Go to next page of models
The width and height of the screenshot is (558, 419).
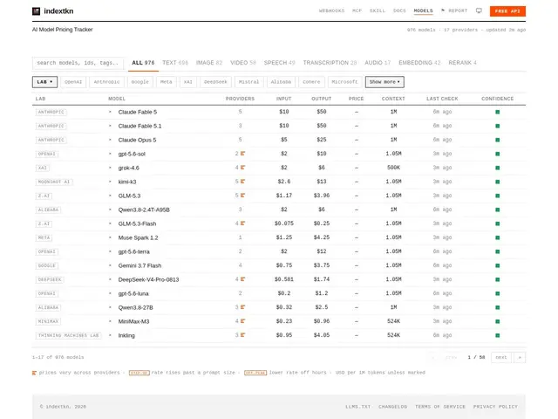pyautogui.click(x=501, y=357)
